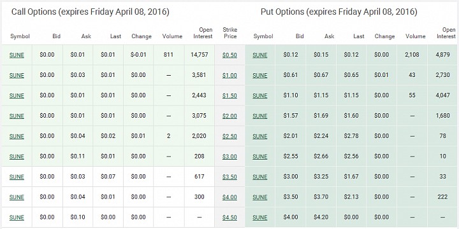Image resolution: width=459 pixels, height=229 pixels.
Task: Click the put ask price $4.20
Action: click(x=321, y=217)
